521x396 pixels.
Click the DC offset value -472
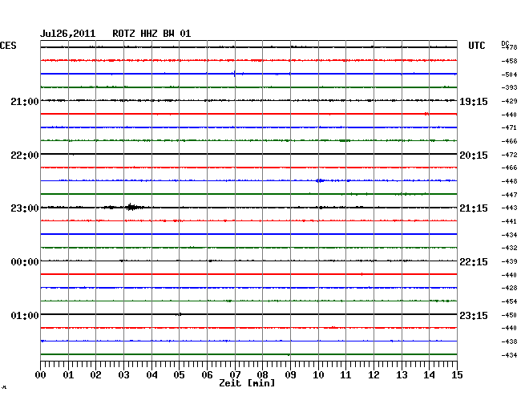tap(509, 155)
